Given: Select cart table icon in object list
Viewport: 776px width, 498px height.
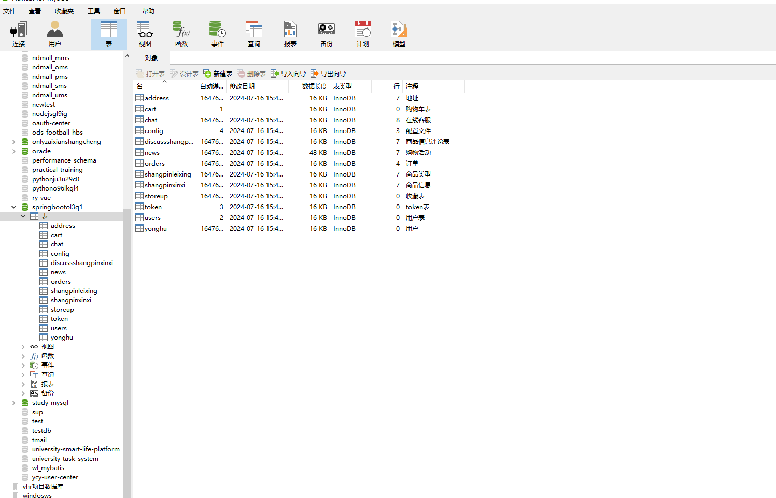Looking at the screenshot, I should tap(139, 109).
